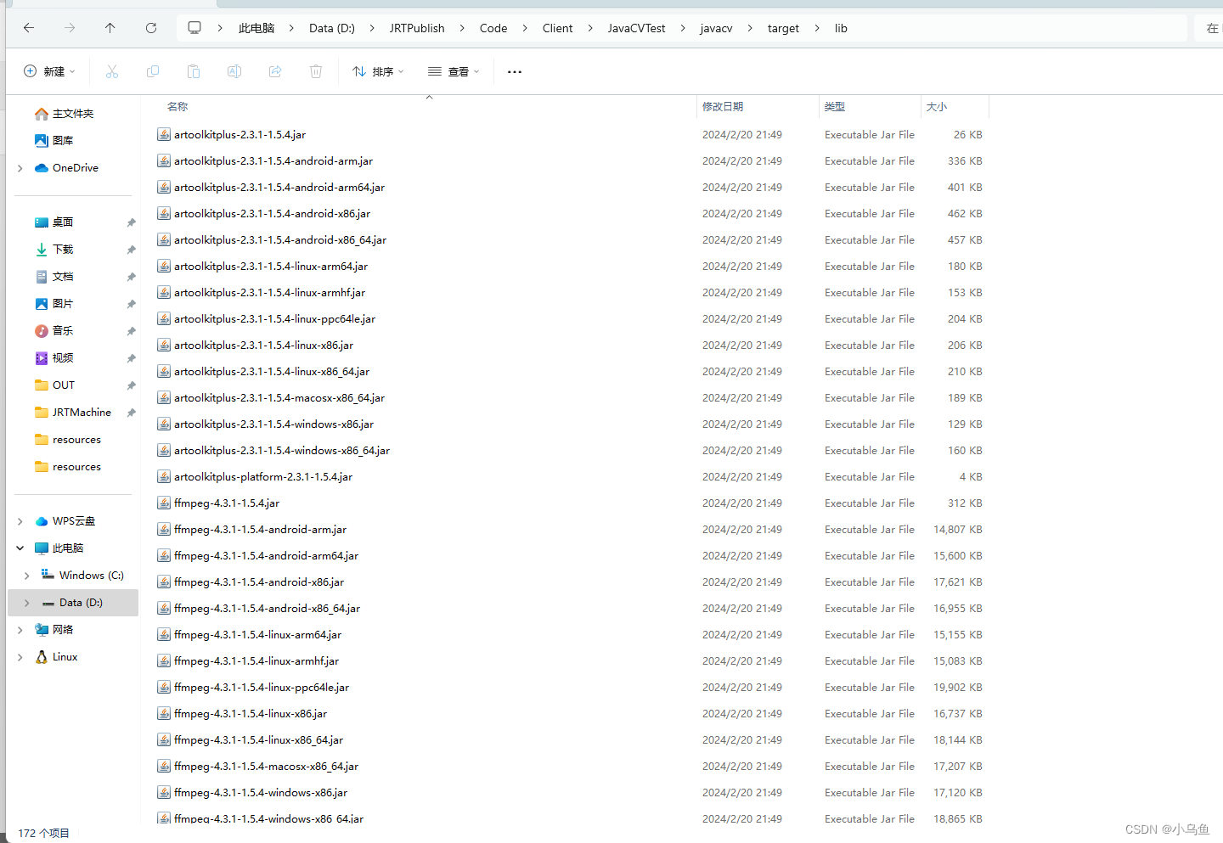
Task: Click chevron after JRTPublish in address bar
Action: (x=462, y=28)
